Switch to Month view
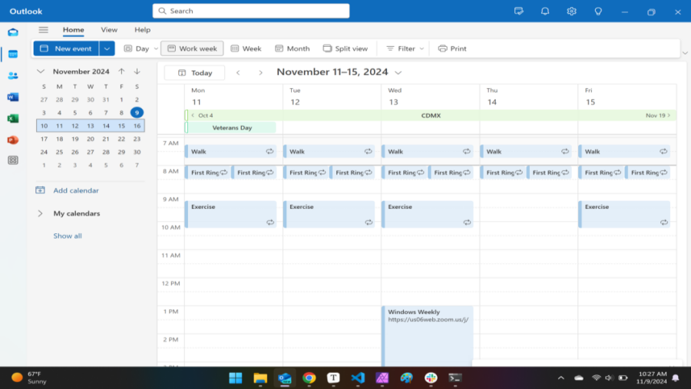Screen dimensions: 691x389 click(x=293, y=48)
